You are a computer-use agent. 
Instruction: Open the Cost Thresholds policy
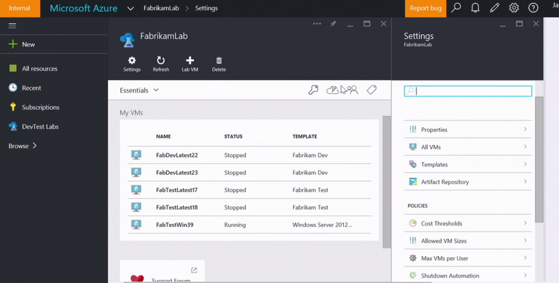[467, 223]
